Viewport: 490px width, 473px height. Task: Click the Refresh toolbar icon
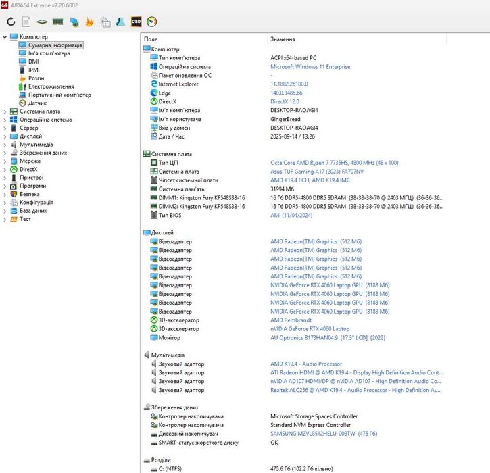tap(11, 22)
